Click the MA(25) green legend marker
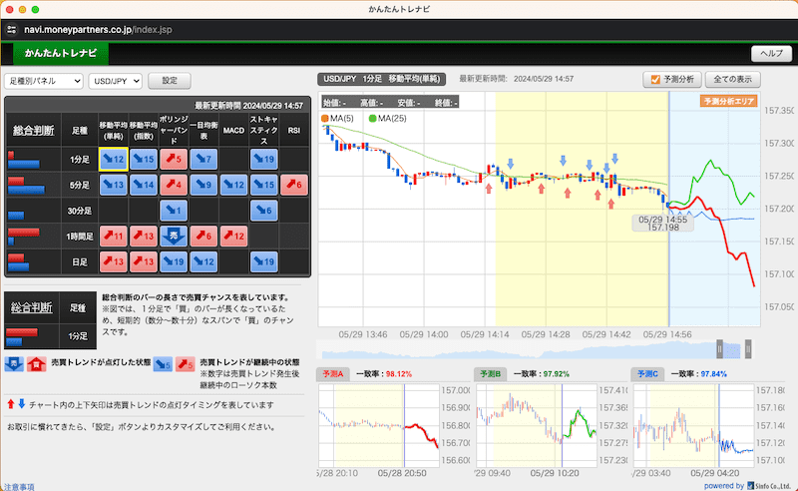 (372, 118)
